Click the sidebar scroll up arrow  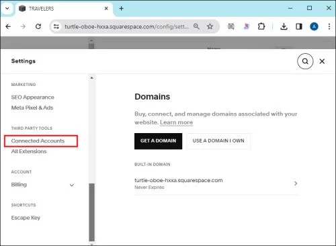91,78
